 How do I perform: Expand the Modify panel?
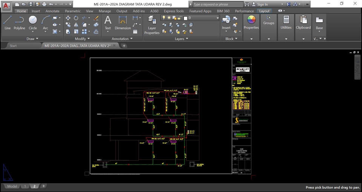tap(82, 39)
